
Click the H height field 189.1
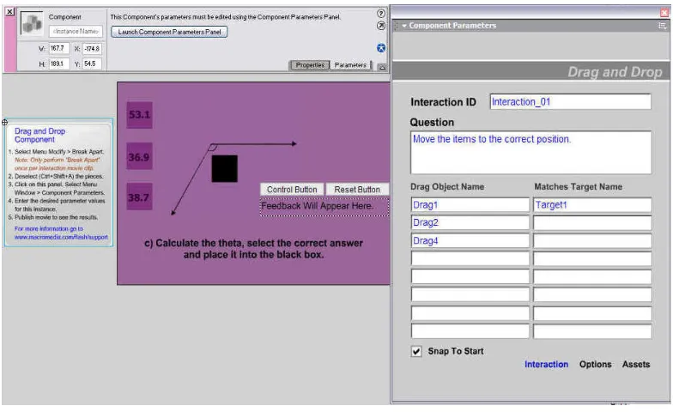(58, 64)
